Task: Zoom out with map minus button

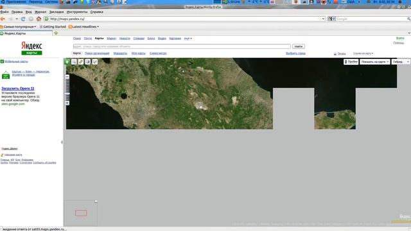Action: coord(67,77)
